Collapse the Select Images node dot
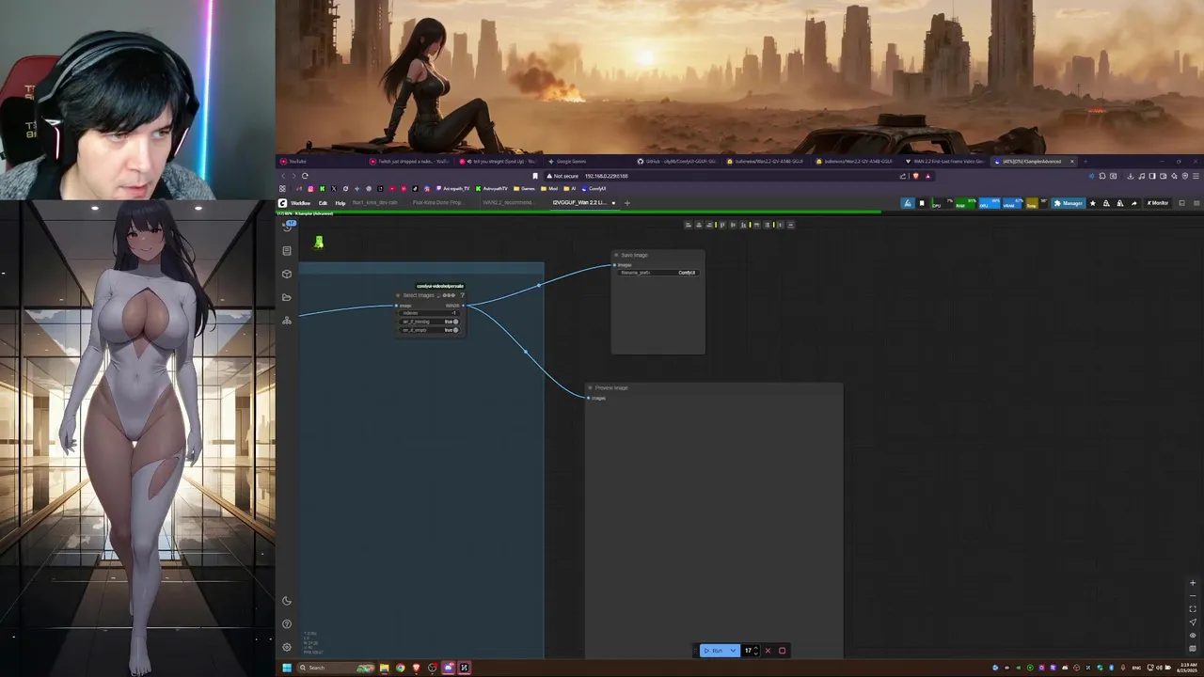This screenshot has width=1204, height=677. click(x=398, y=295)
